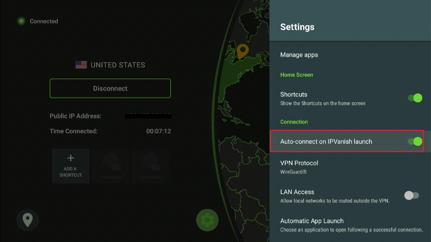Click the hidden Public IP Address value

148,116
